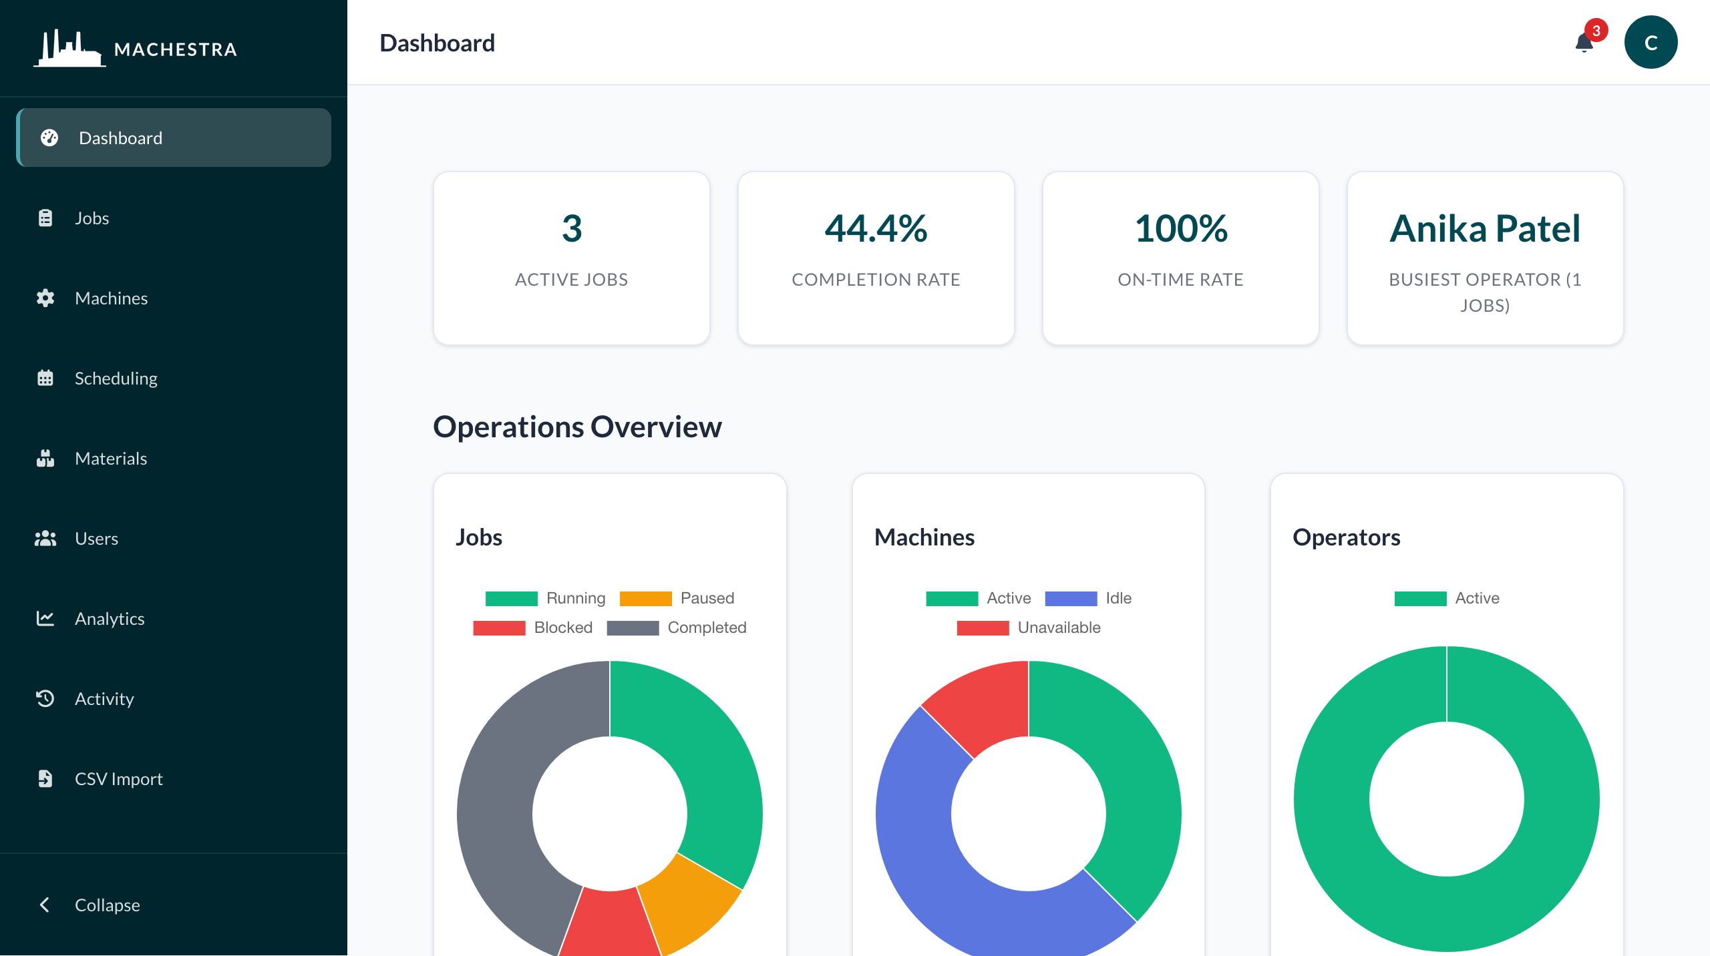Click the Analytics line-chart icon
Image resolution: width=1710 pixels, height=956 pixels.
45,618
